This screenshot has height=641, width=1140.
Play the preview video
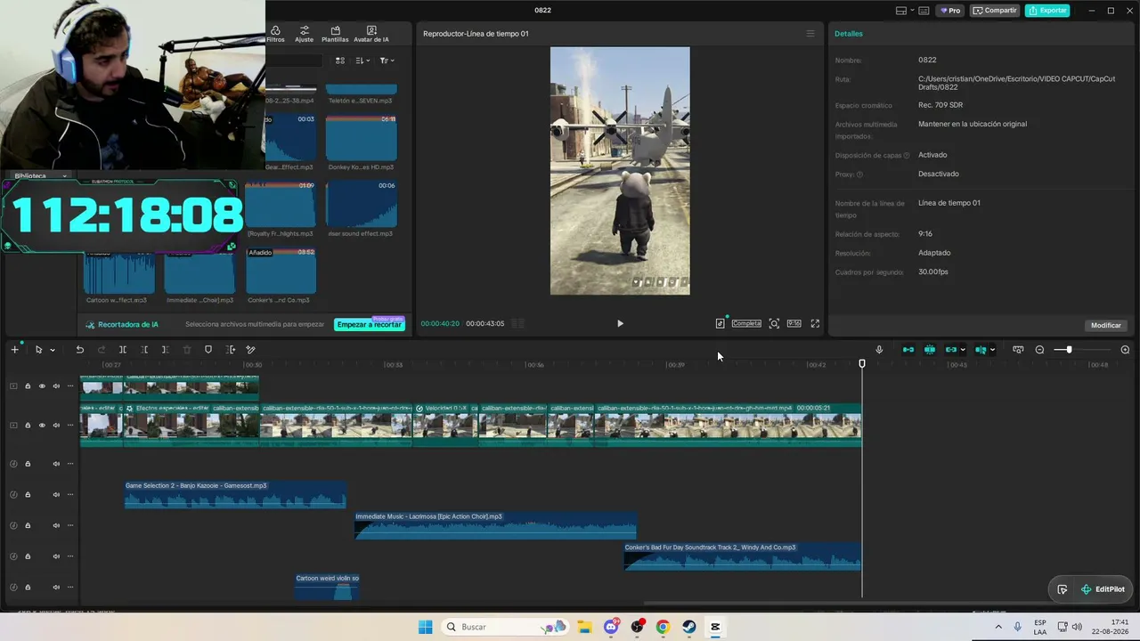tap(620, 324)
